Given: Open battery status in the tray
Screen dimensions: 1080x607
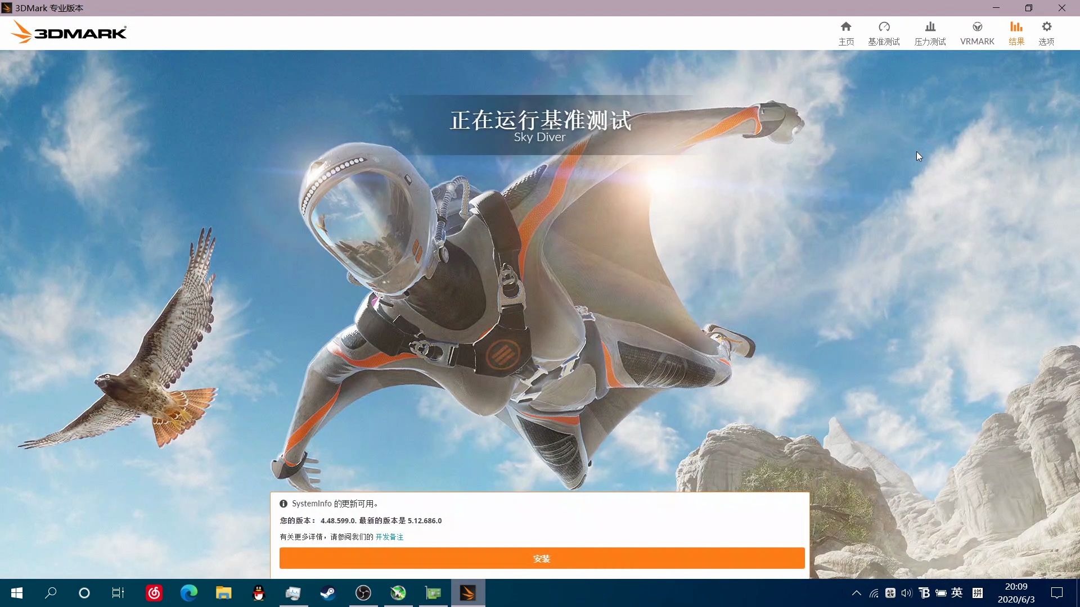Looking at the screenshot, I should pos(940,593).
